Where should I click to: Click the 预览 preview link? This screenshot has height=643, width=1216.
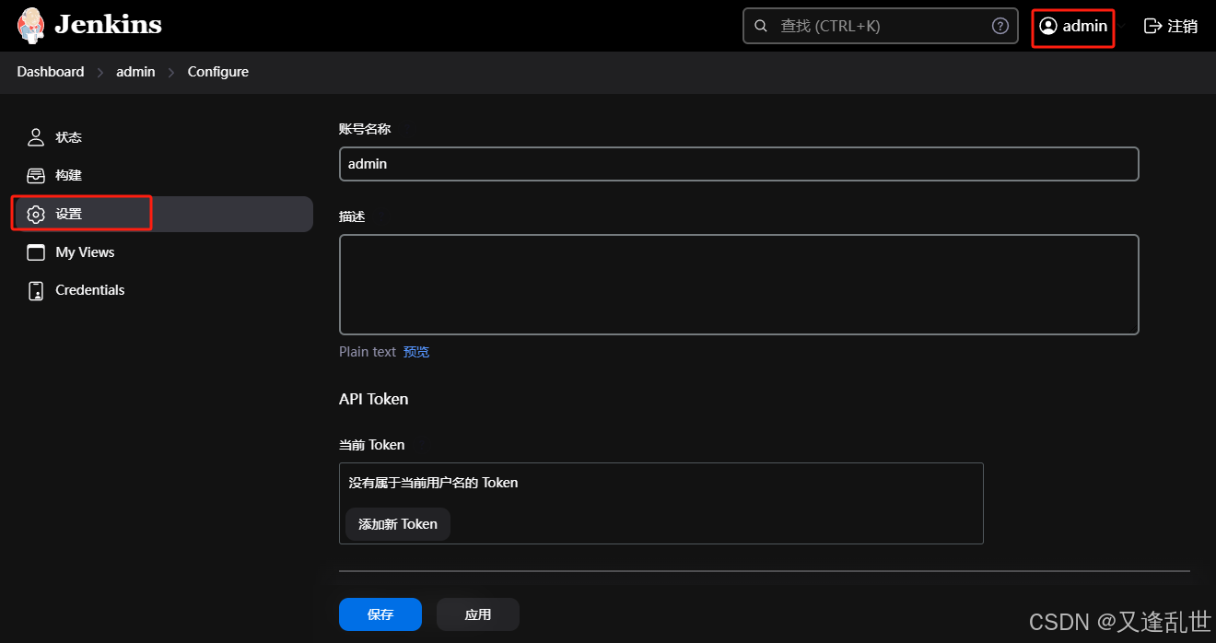click(x=416, y=352)
